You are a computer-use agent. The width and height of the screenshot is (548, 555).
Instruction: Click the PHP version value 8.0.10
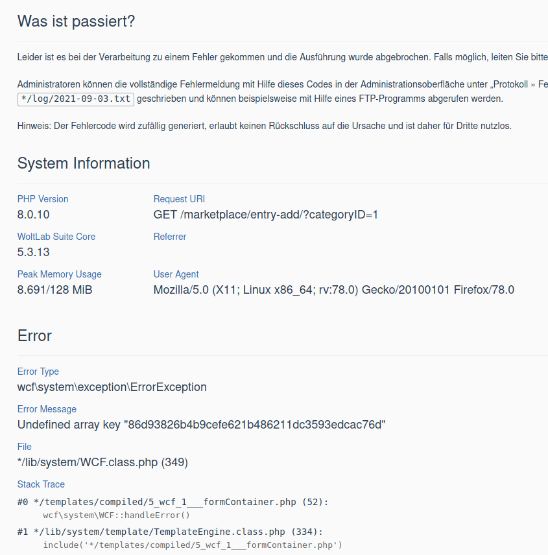(34, 215)
